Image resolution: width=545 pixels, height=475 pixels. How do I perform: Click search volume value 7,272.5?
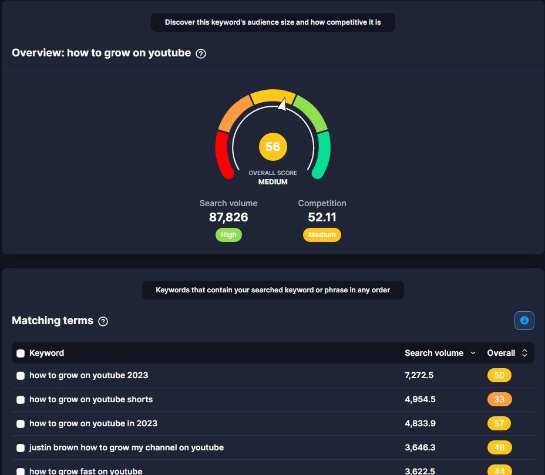point(419,375)
